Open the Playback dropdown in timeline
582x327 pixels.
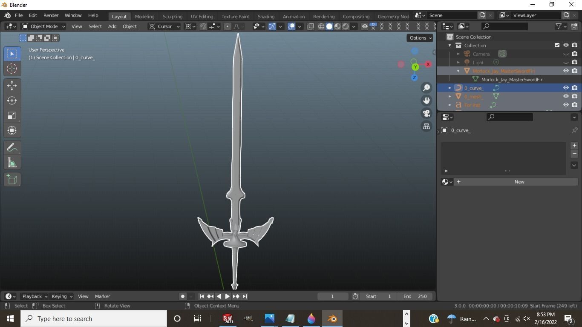(x=35, y=296)
